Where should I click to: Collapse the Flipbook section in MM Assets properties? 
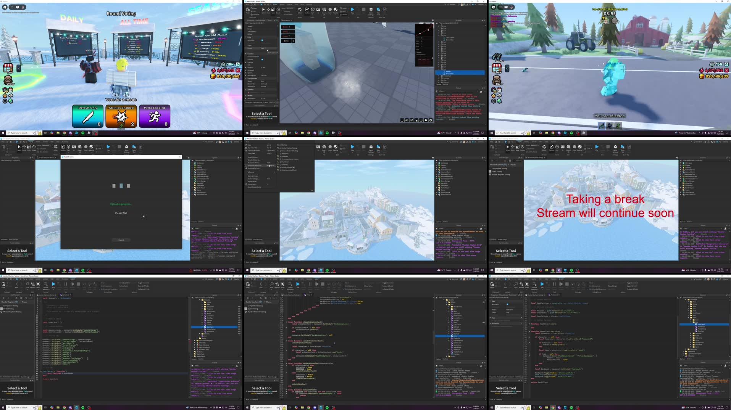point(246,90)
